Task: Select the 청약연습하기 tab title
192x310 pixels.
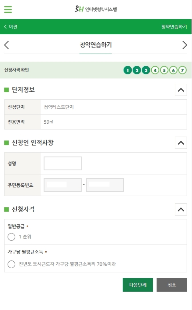Action: [96, 45]
